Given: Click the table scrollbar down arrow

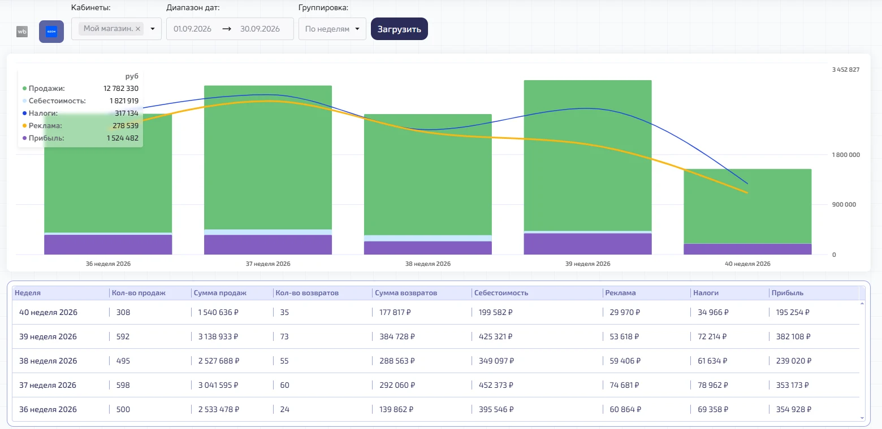Looking at the screenshot, I should [x=862, y=418].
